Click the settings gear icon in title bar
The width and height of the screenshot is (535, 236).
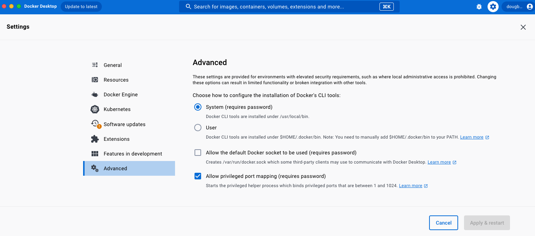point(493,7)
